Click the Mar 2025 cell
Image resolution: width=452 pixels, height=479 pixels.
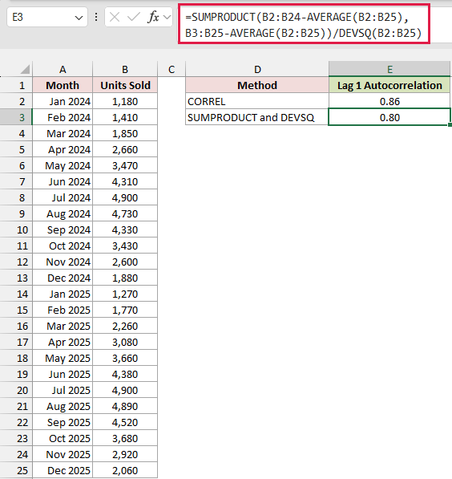coord(63,326)
